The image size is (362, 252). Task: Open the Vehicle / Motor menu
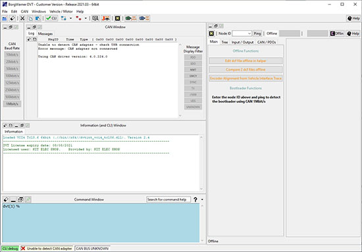pos(61,11)
